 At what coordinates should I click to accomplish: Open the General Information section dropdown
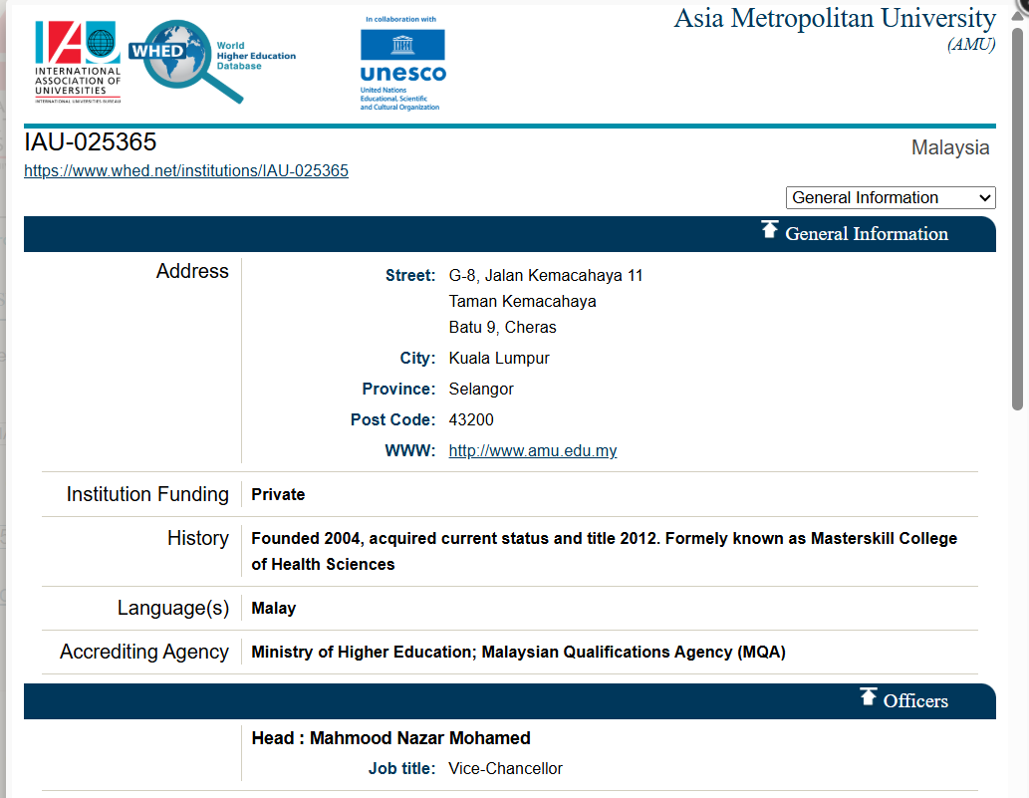click(891, 197)
